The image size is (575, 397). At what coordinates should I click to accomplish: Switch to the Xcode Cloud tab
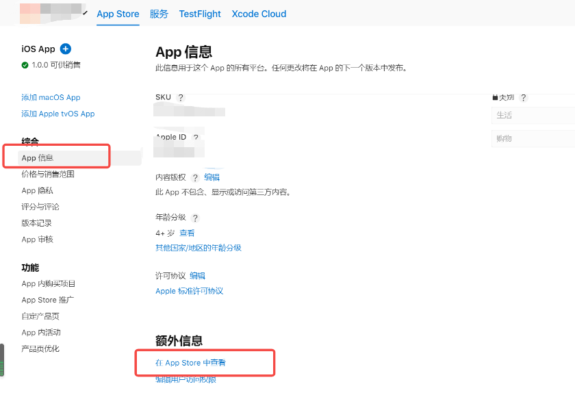coord(259,14)
